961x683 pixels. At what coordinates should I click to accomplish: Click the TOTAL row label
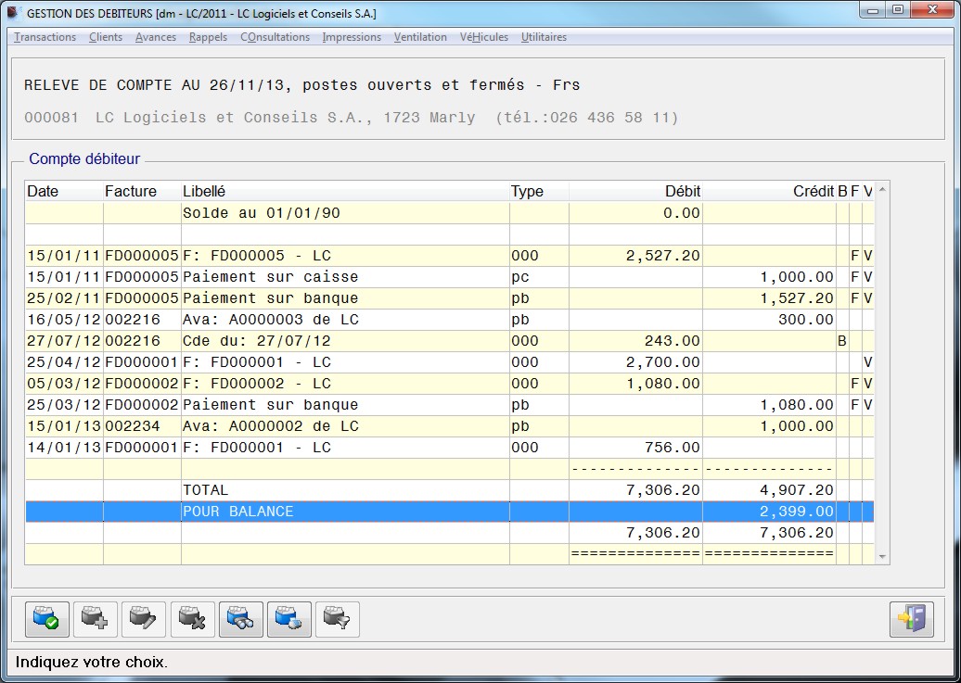[x=205, y=490]
